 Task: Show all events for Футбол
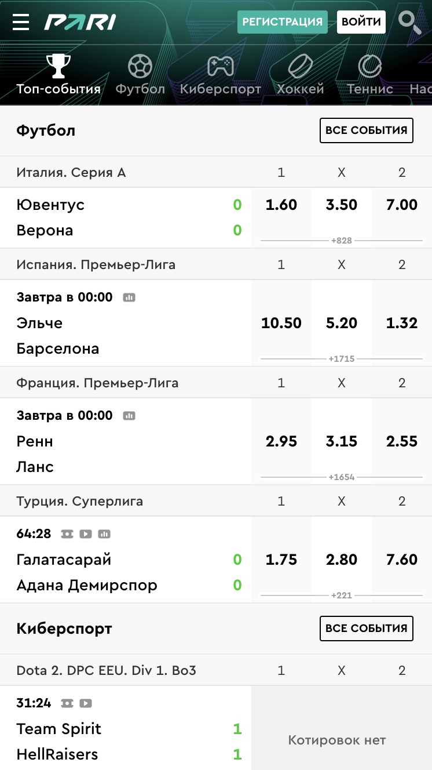pyautogui.click(x=366, y=130)
